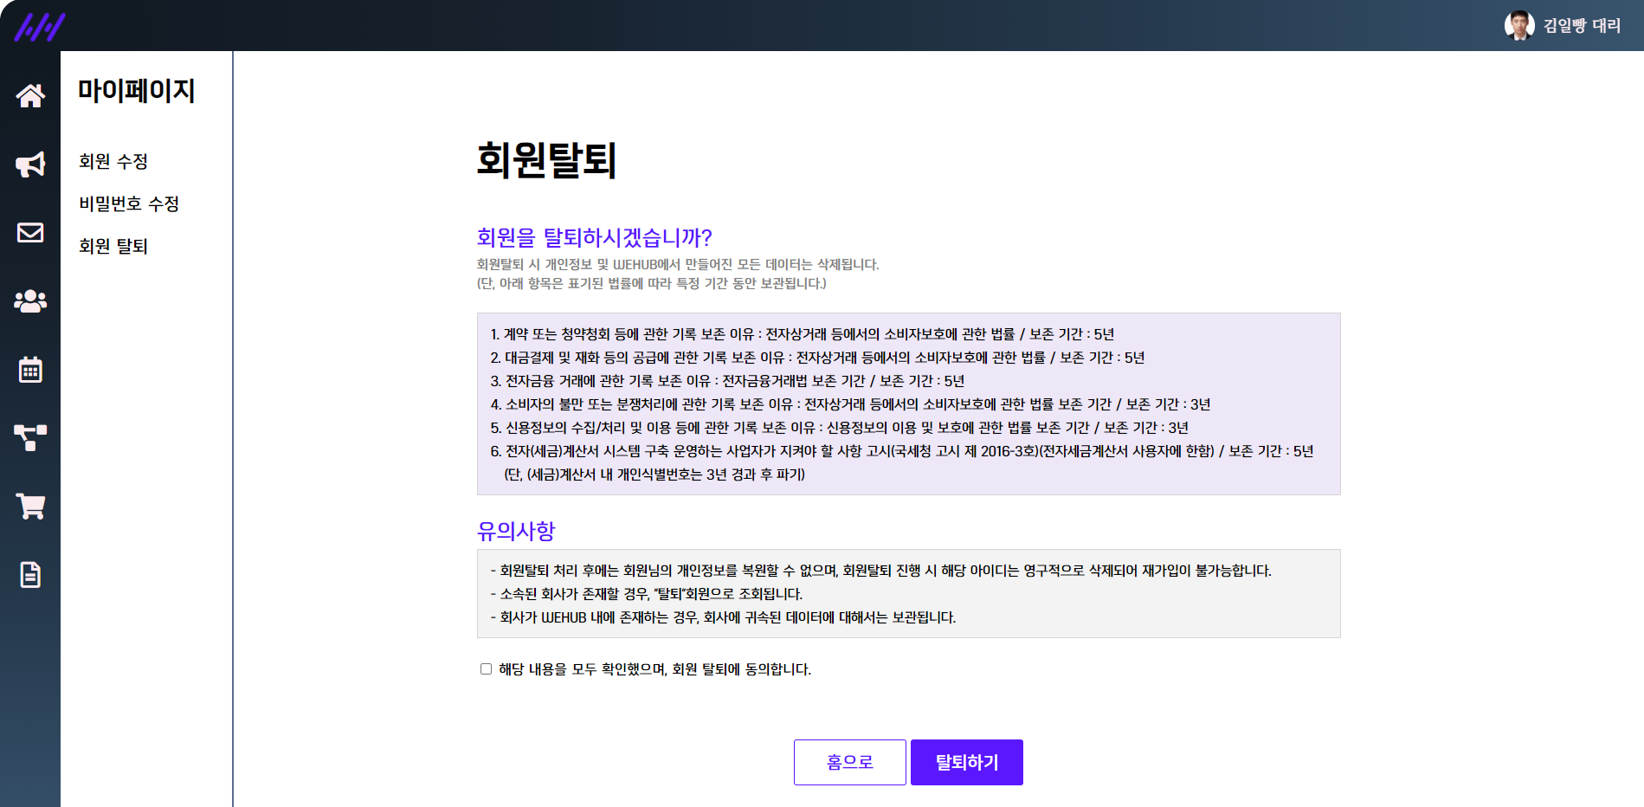Open the shopping cart icon
The image size is (1644, 807).
30,506
